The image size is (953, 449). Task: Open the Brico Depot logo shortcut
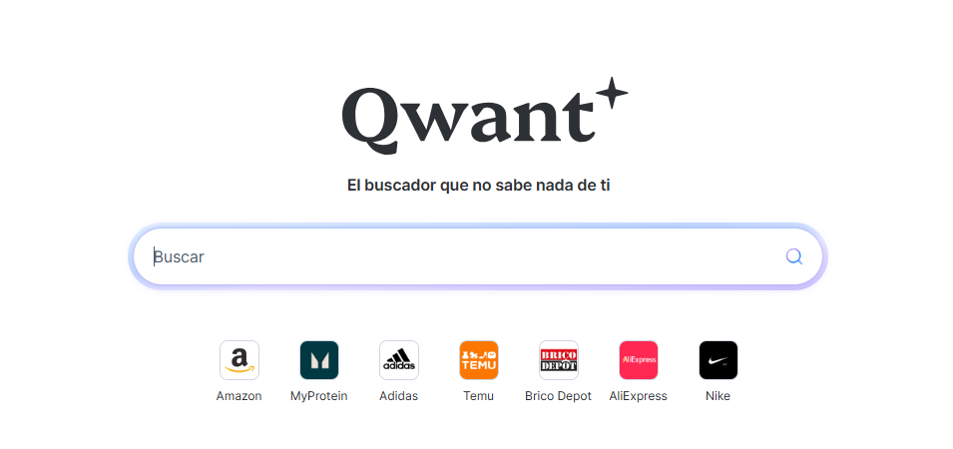[559, 359]
